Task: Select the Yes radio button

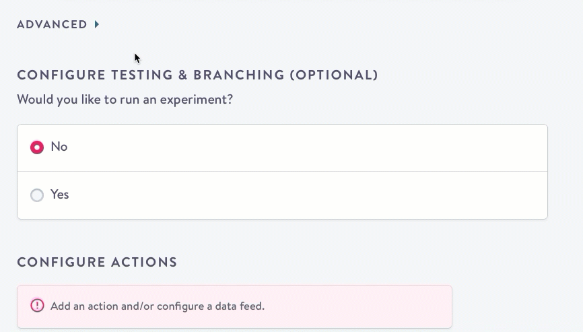Action: pyautogui.click(x=37, y=195)
